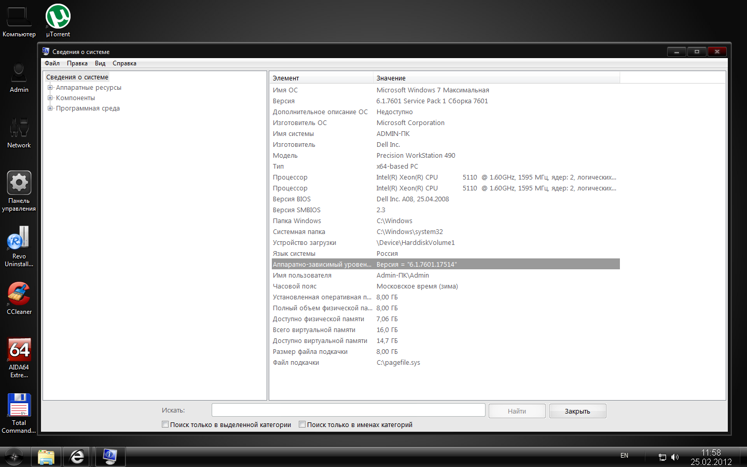Click the Закрыть button
Viewport: 747px width, 467px height.
pos(577,411)
